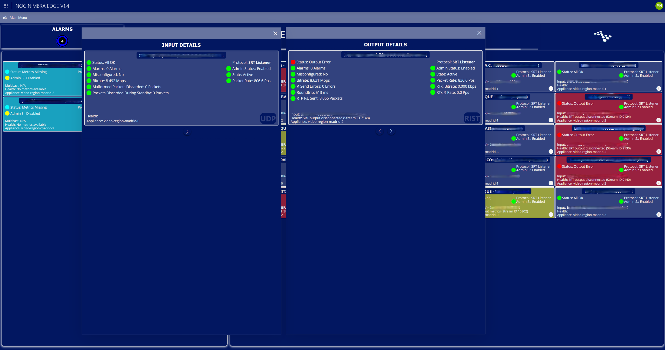Image resolution: width=665 pixels, height=350 pixels.
Task: Open the Main Menu
Action: tap(18, 18)
